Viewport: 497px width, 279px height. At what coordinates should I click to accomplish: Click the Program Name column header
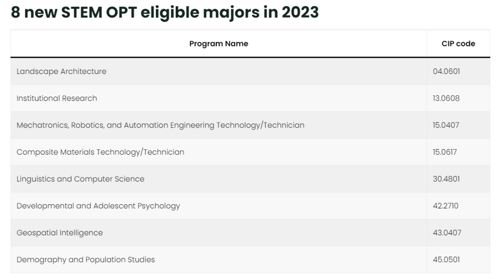(x=219, y=44)
